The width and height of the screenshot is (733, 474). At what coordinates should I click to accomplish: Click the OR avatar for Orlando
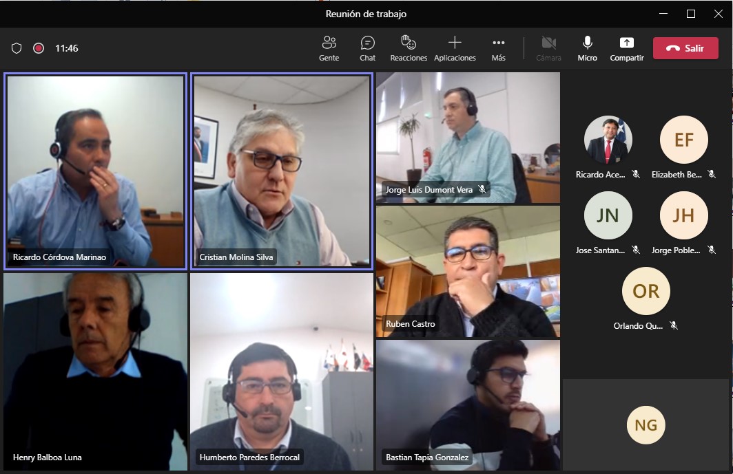coord(646,291)
